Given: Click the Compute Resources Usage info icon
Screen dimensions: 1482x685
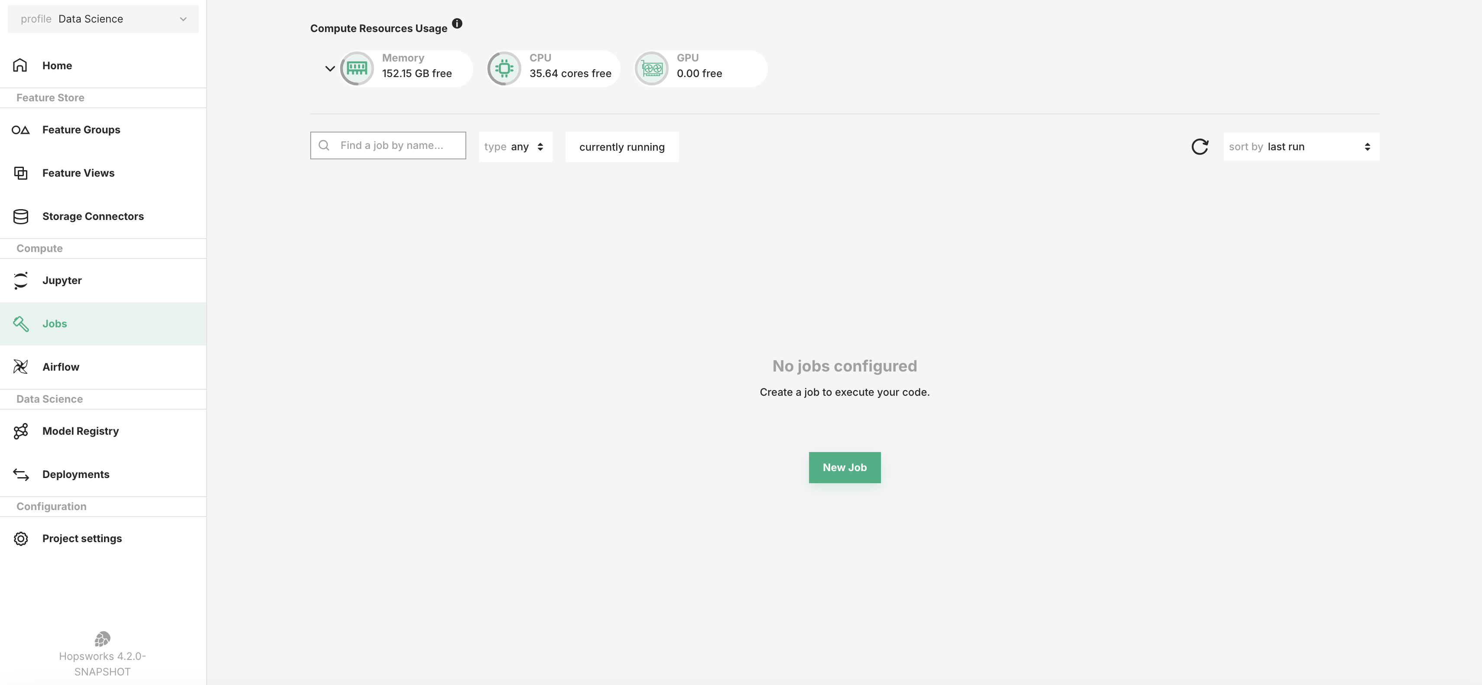Looking at the screenshot, I should [457, 23].
